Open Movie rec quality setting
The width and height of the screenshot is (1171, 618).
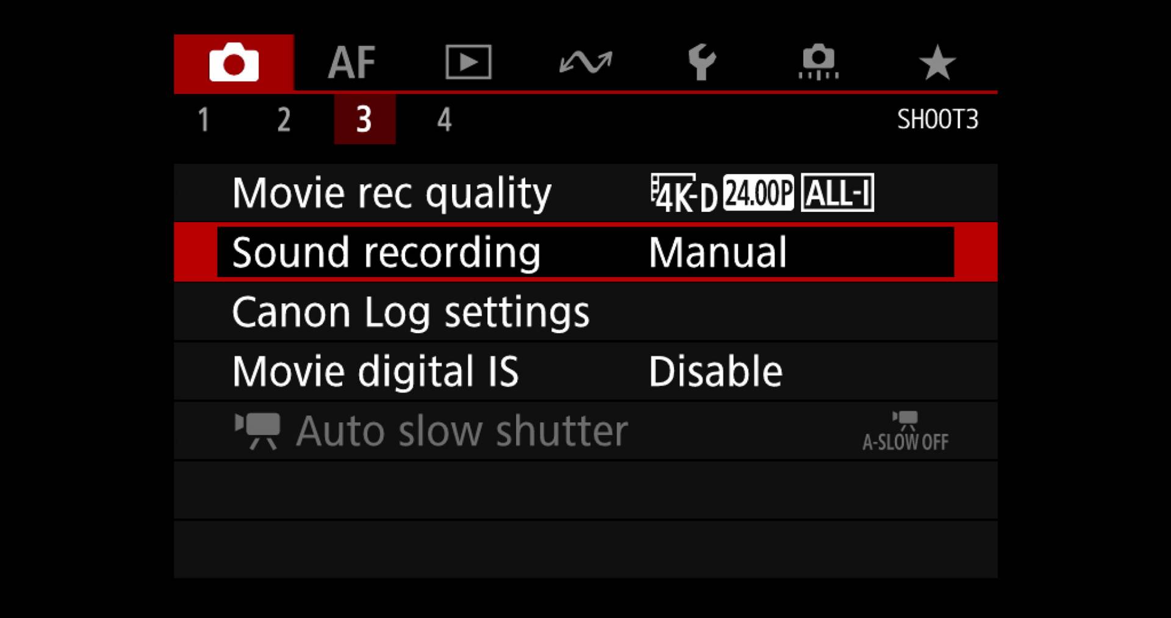[585, 193]
